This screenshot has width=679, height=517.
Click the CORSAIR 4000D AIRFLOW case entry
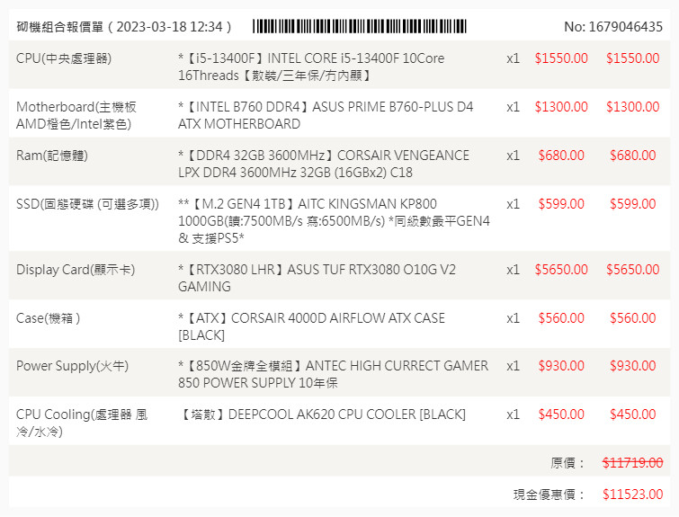coord(311,326)
